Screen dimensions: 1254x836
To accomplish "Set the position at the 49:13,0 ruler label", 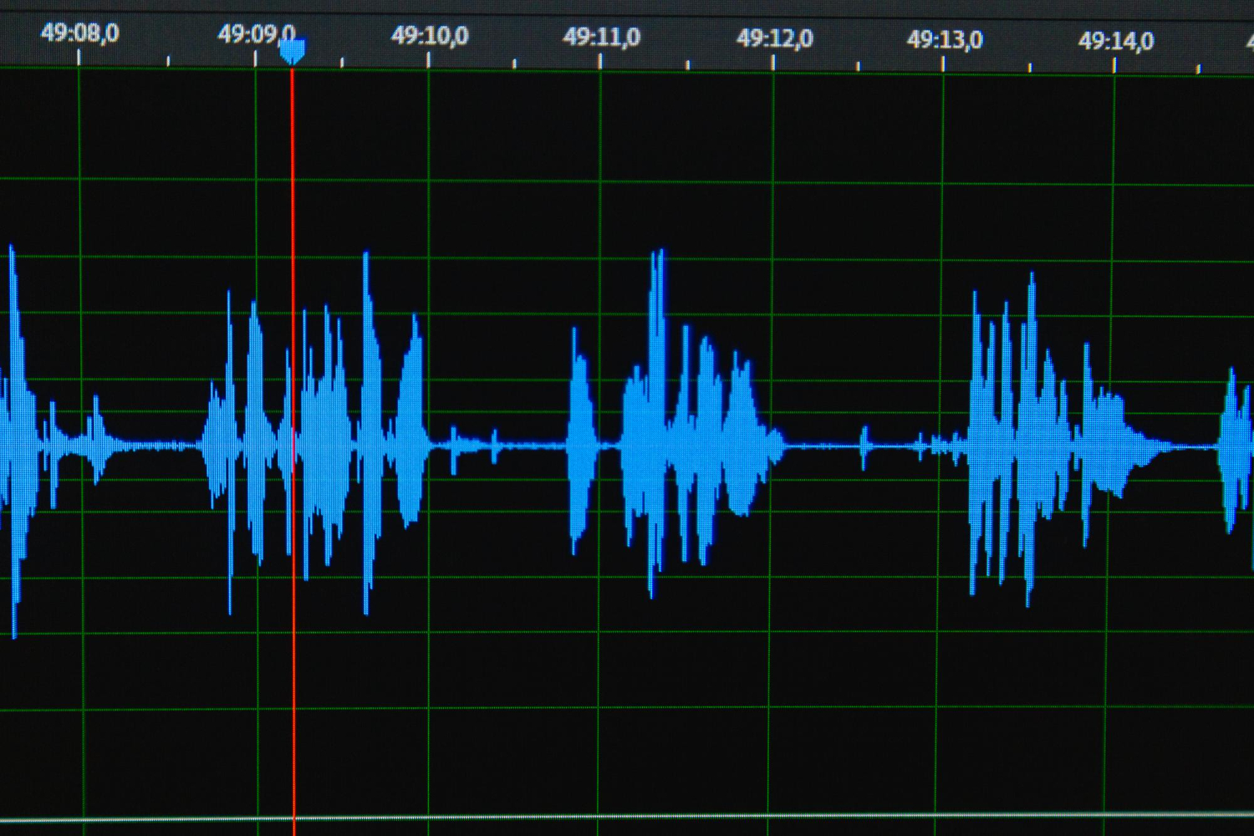I will tap(945, 40).
